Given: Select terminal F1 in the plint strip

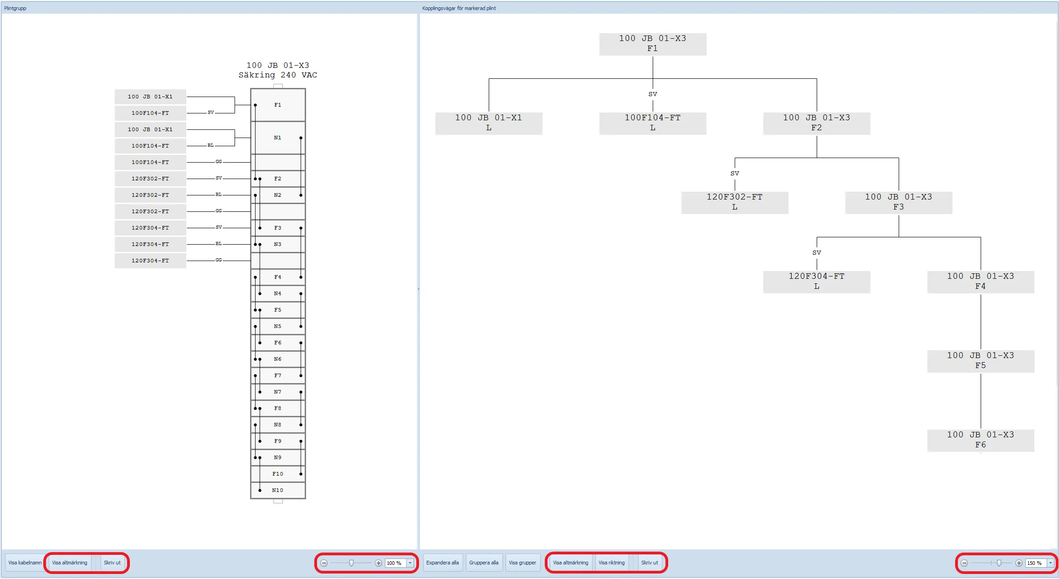Looking at the screenshot, I should pyautogui.click(x=278, y=105).
